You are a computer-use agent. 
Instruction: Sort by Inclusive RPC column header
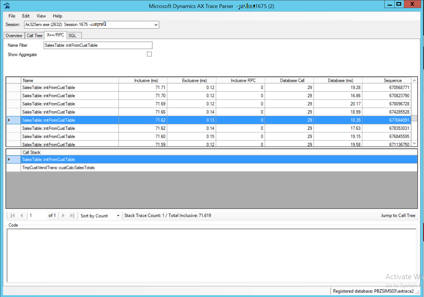click(241, 80)
